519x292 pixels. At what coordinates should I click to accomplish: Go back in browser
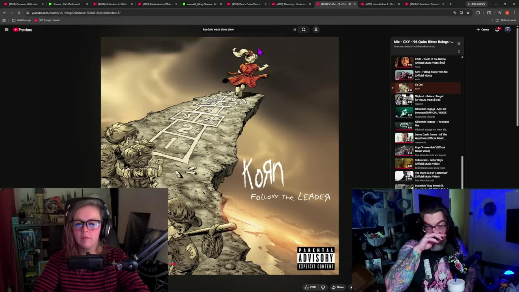(x=4, y=13)
